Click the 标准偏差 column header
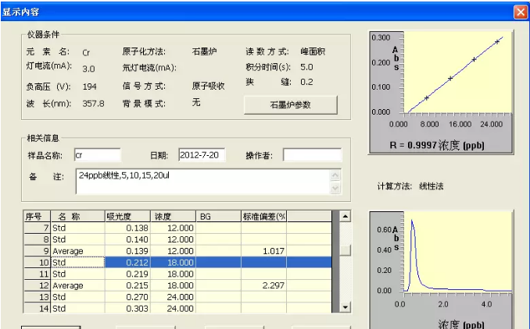Screen dimensions: 530x329 pyautogui.click(x=264, y=216)
